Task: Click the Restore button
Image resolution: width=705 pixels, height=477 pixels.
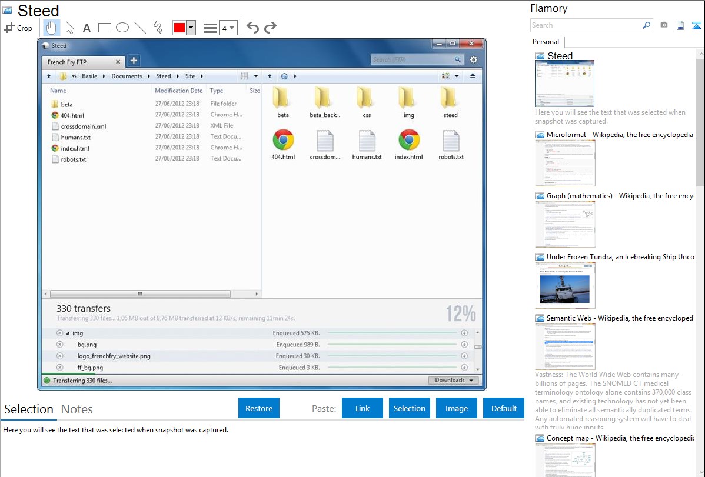Action: click(259, 408)
